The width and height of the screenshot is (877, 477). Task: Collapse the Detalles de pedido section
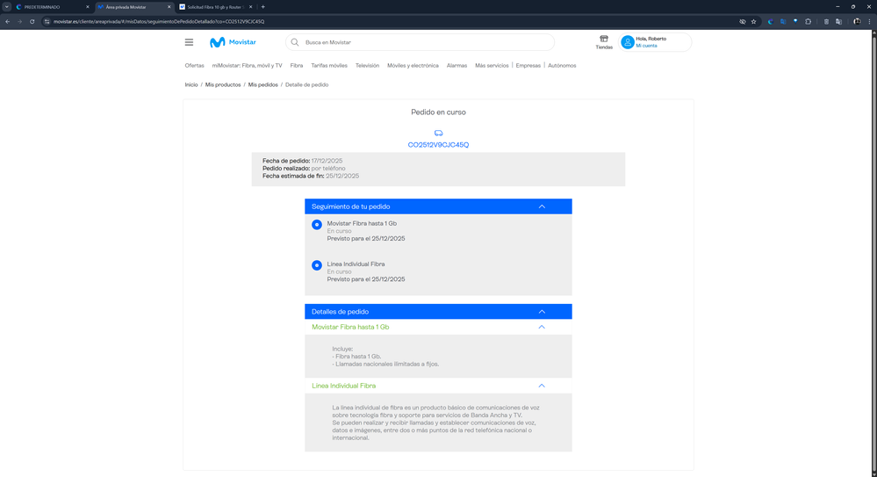click(542, 312)
